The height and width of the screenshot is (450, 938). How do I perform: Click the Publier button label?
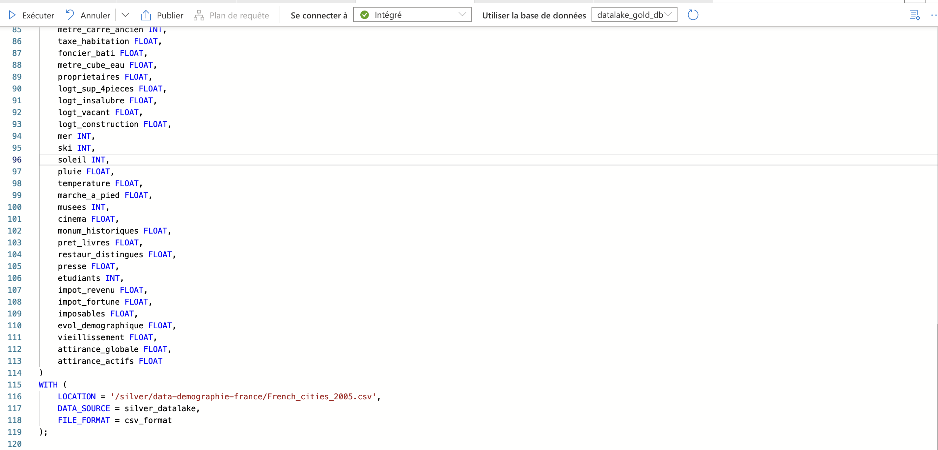[x=170, y=15]
